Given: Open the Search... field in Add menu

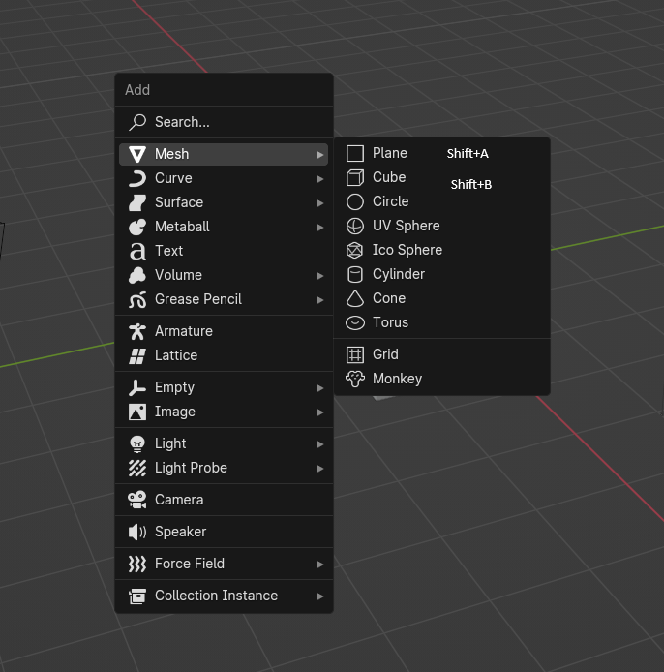Looking at the screenshot, I should click(224, 122).
